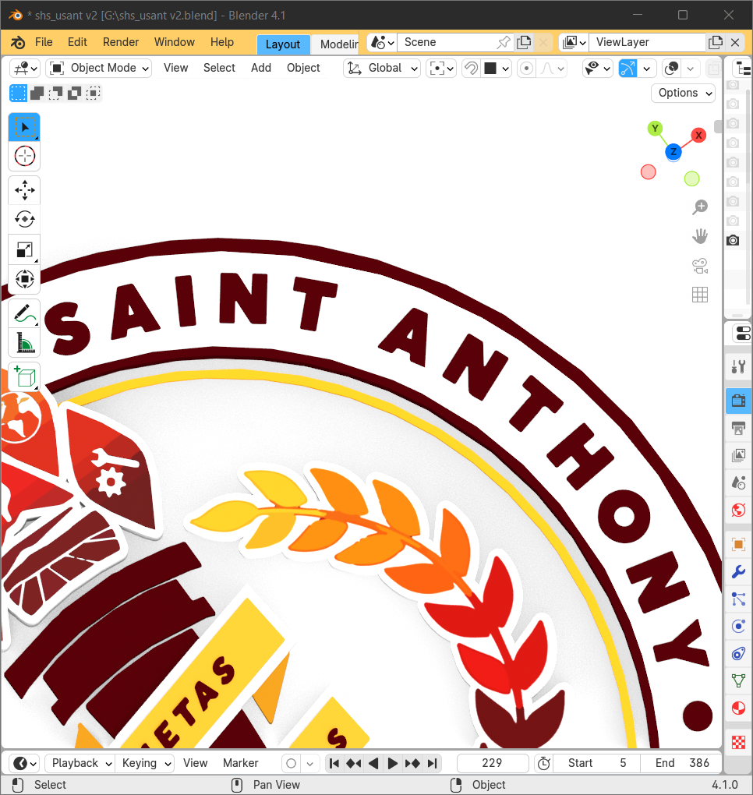Expand the Options dropdown
753x795 pixels.
click(683, 93)
